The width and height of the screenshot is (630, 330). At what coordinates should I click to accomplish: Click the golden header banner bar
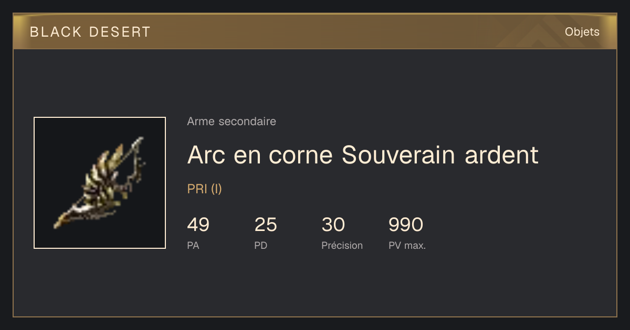pos(315,31)
